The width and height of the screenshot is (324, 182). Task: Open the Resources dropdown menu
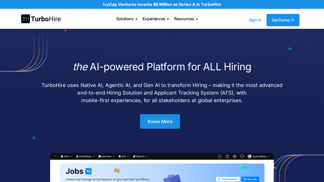click(x=186, y=19)
